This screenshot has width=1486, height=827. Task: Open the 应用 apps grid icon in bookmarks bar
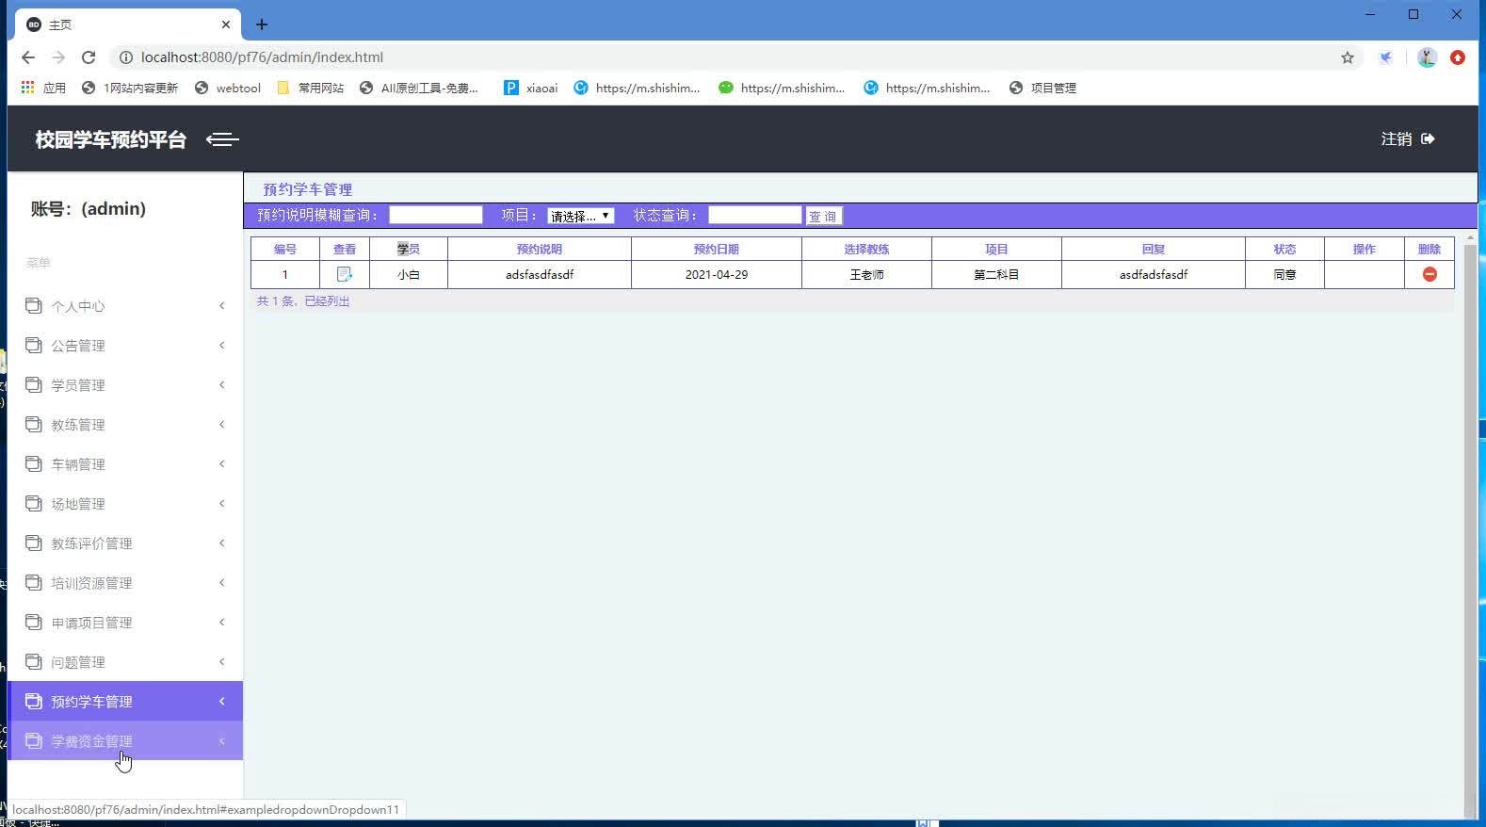[27, 88]
